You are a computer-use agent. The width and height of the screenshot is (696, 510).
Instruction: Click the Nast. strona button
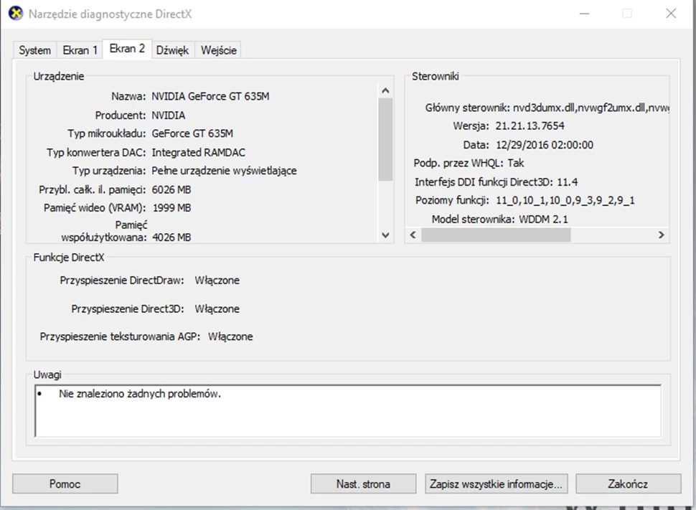click(x=363, y=483)
